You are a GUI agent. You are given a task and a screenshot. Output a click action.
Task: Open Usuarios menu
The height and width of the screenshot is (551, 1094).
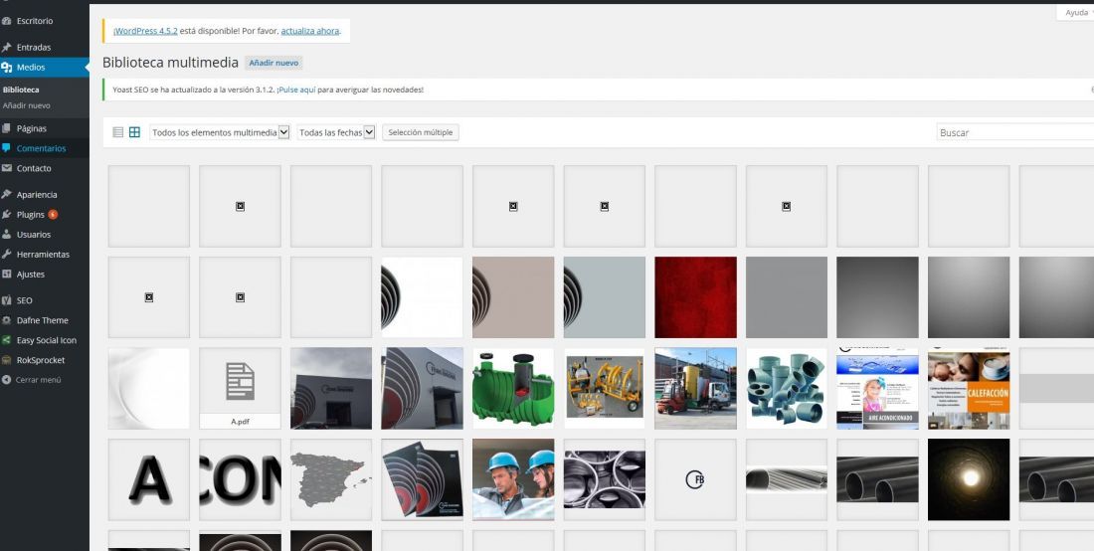(45, 235)
